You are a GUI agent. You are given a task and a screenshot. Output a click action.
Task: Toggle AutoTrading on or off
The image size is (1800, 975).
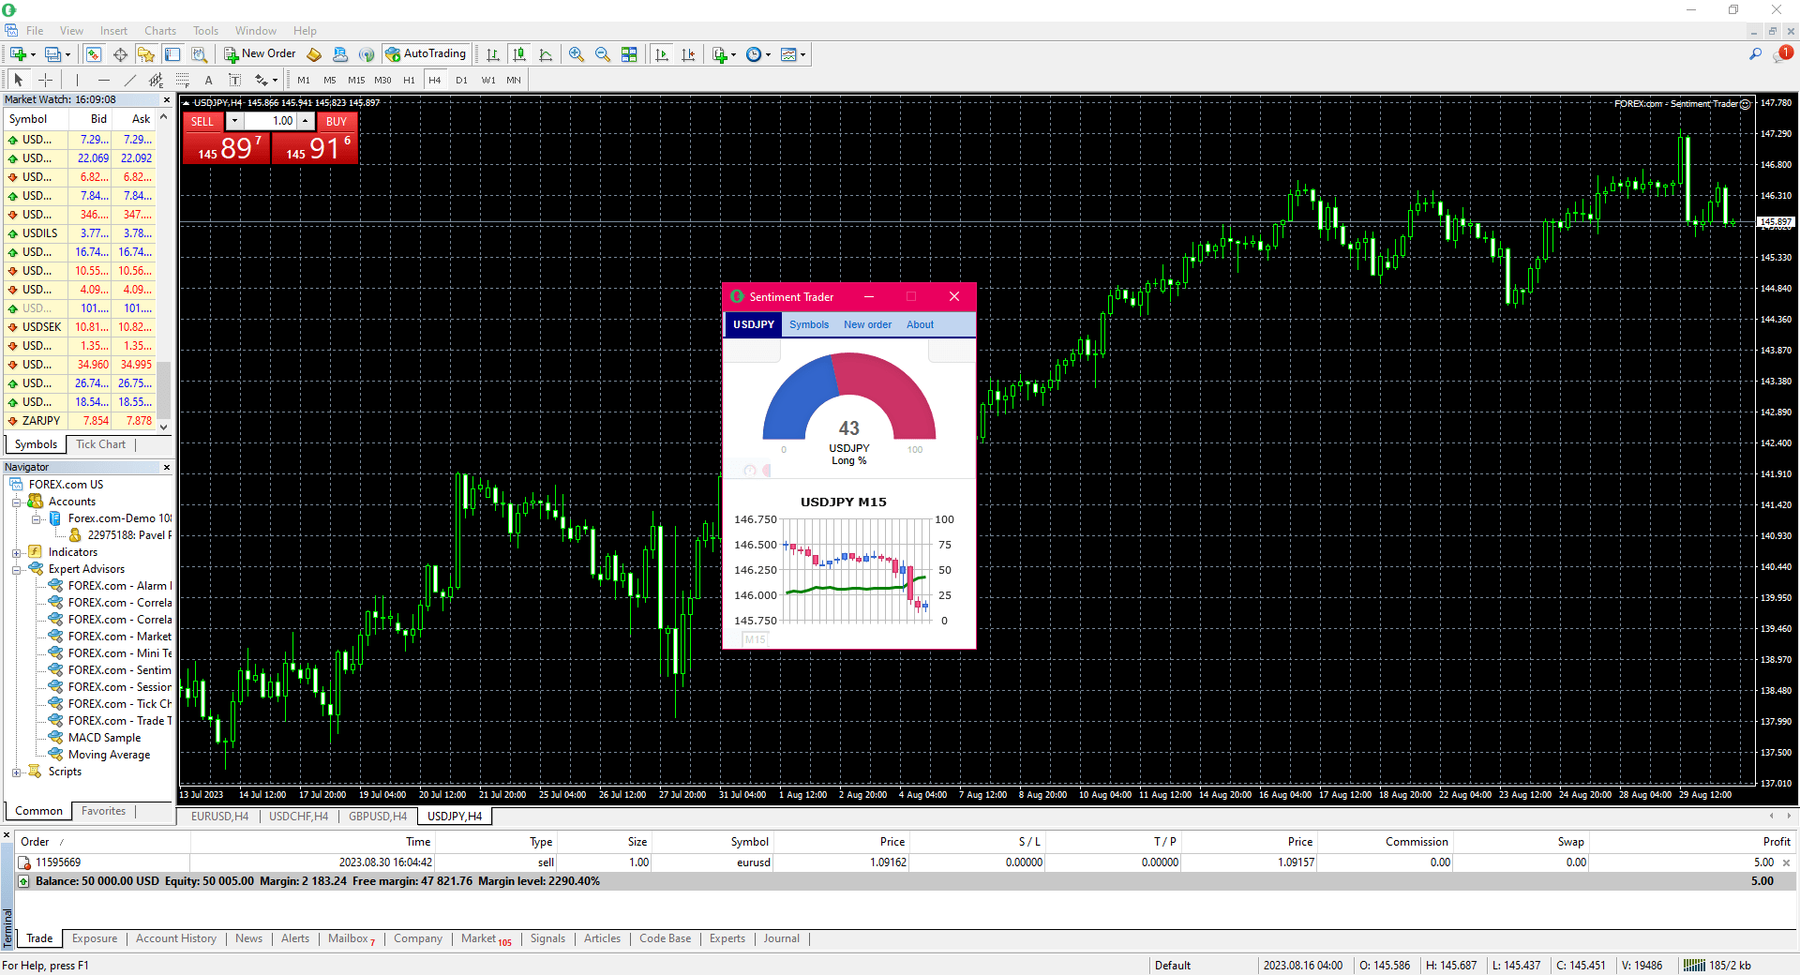(x=427, y=53)
